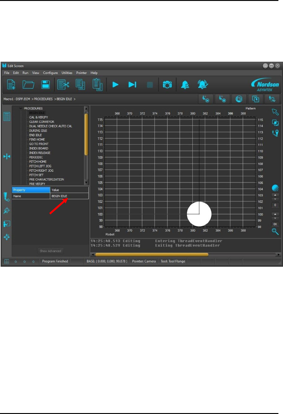
Task: Open the list view sidebar icon
Action: click(x=7, y=116)
